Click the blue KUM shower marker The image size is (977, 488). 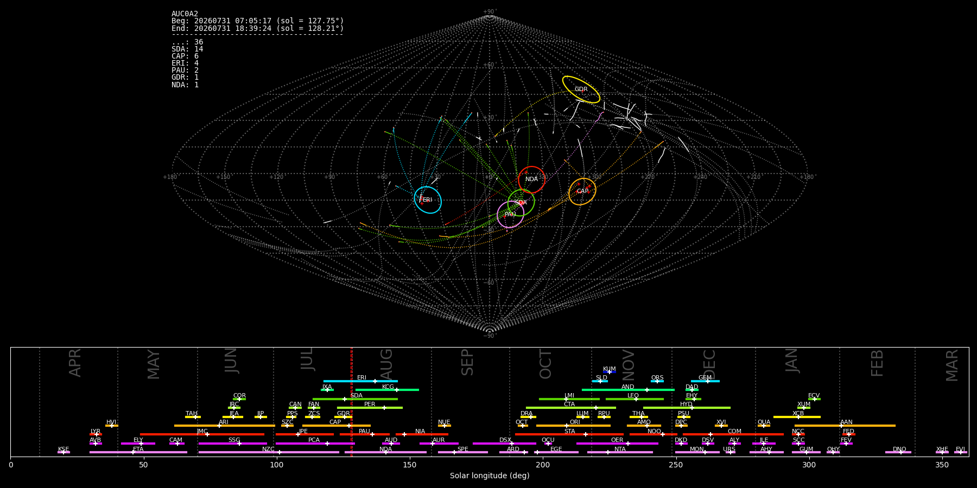610,372
